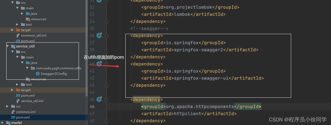Click the resources folder icon below Swagger2Config

pos(28,79)
